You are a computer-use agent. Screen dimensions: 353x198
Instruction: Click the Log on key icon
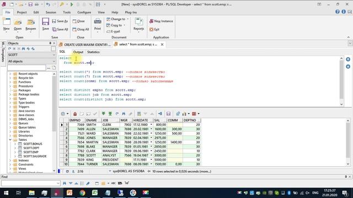[62, 4]
